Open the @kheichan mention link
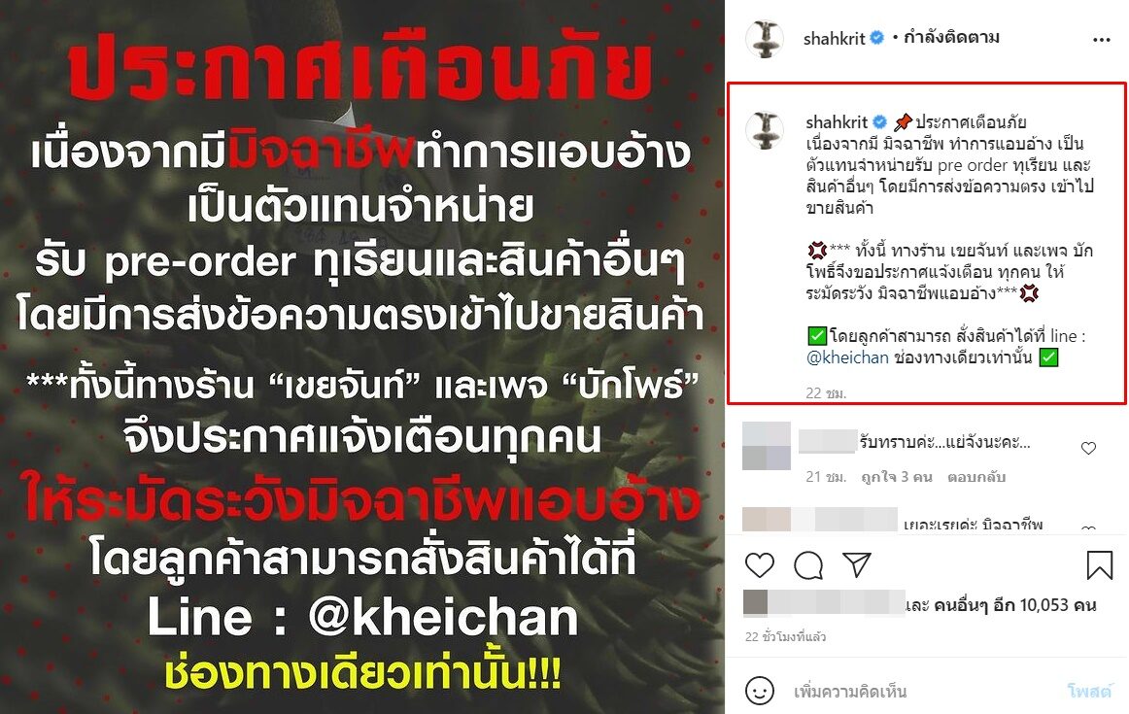 coord(847,357)
